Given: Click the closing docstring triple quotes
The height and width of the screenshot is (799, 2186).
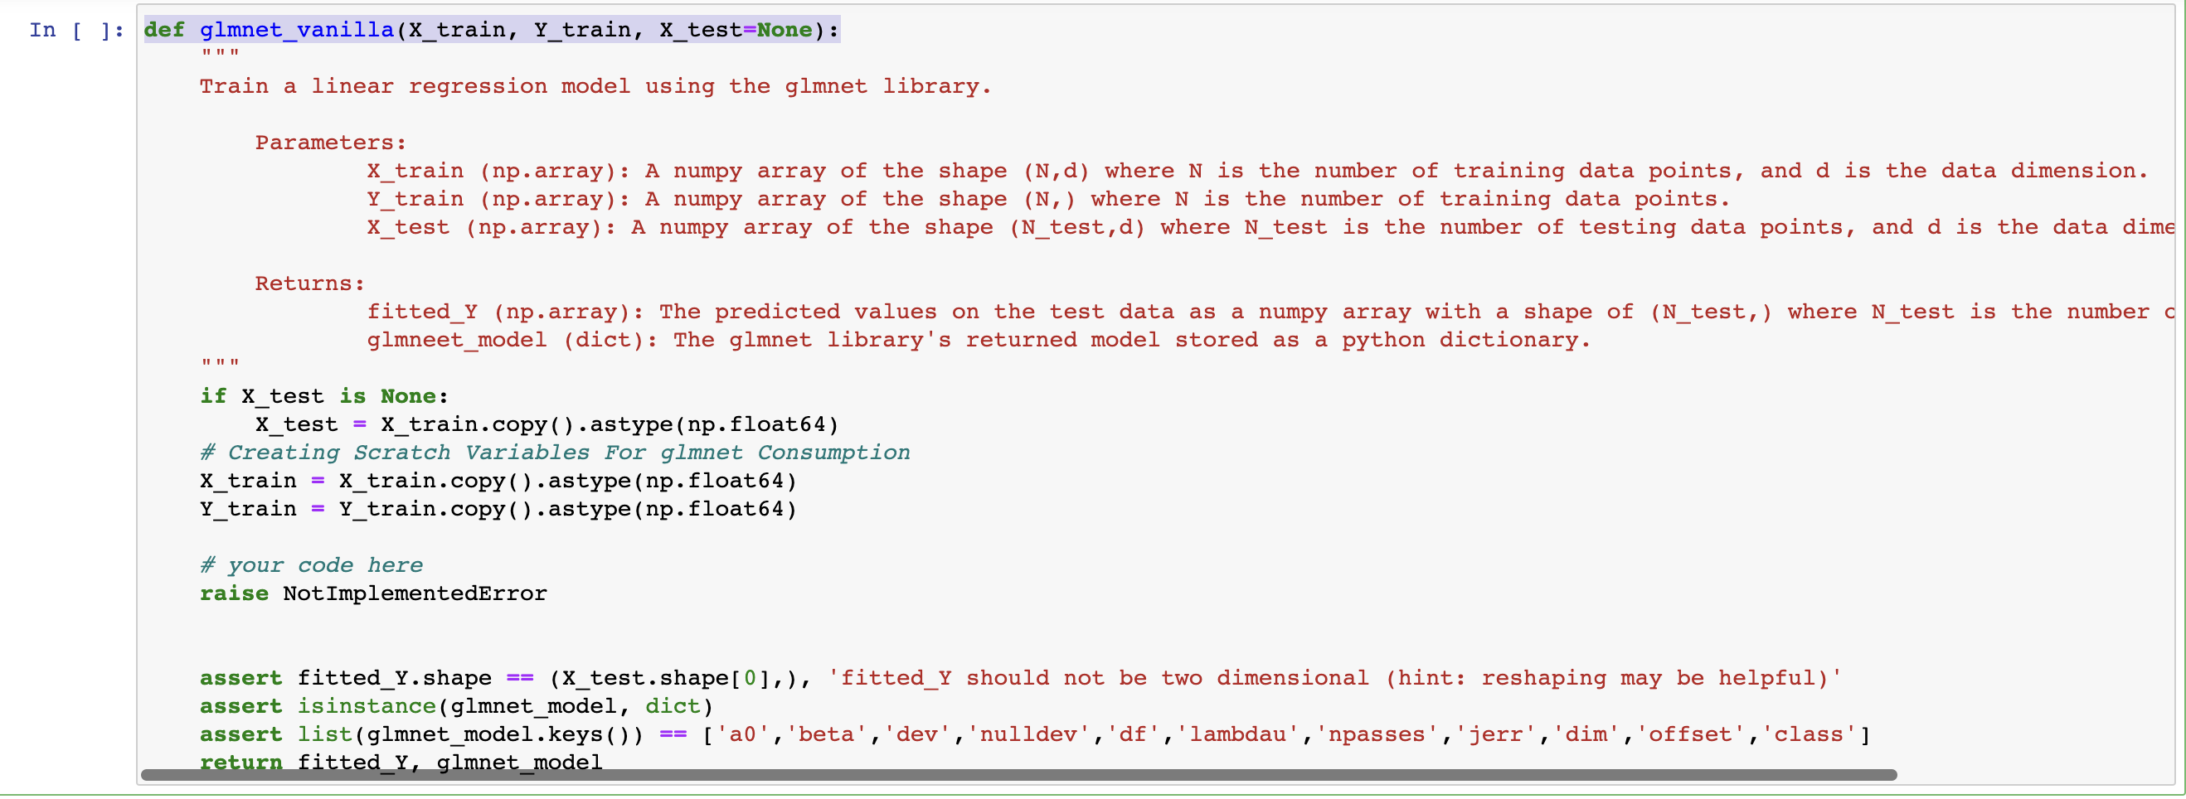Looking at the screenshot, I should (x=218, y=365).
